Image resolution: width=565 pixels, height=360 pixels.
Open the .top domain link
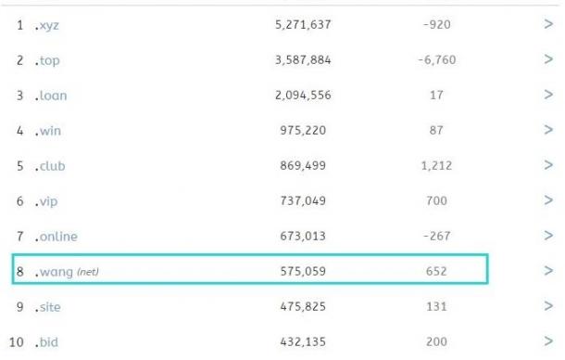tap(47, 60)
